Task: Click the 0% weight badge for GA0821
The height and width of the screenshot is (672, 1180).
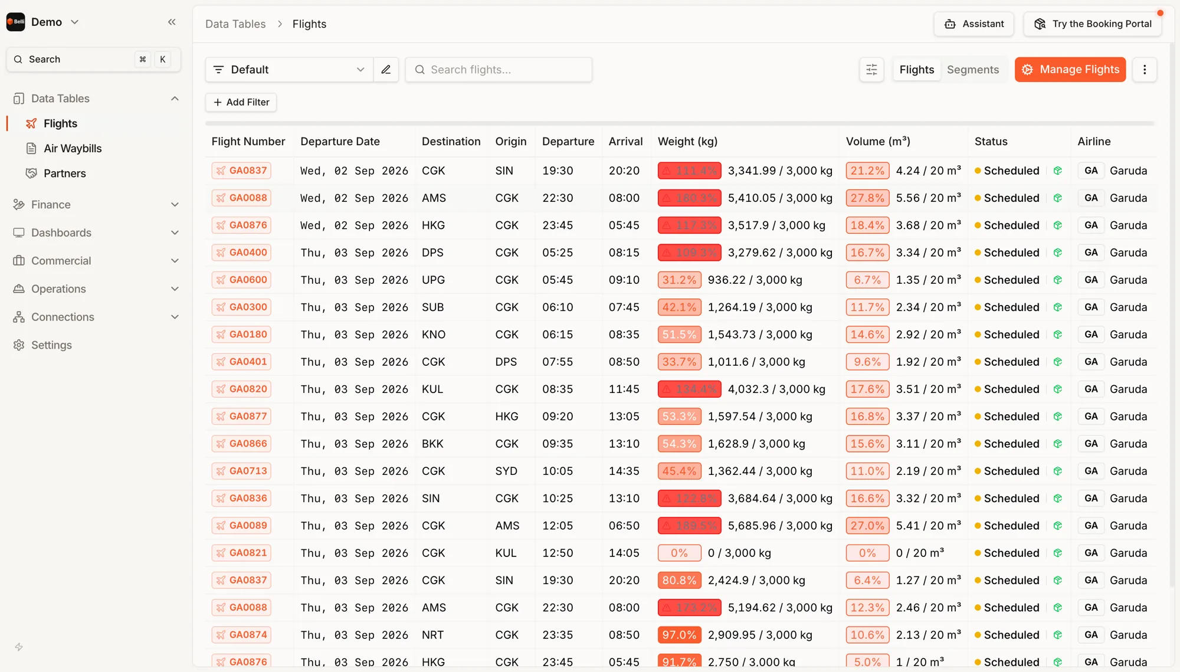Action: (x=679, y=553)
